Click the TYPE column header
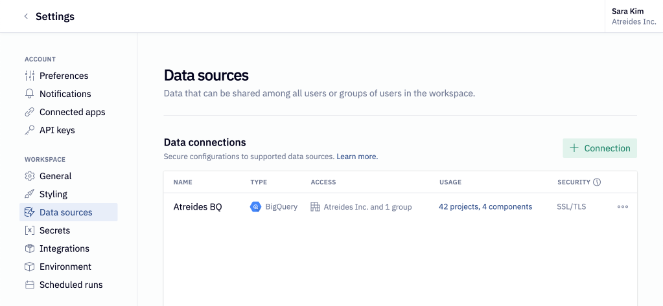 (259, 182)
